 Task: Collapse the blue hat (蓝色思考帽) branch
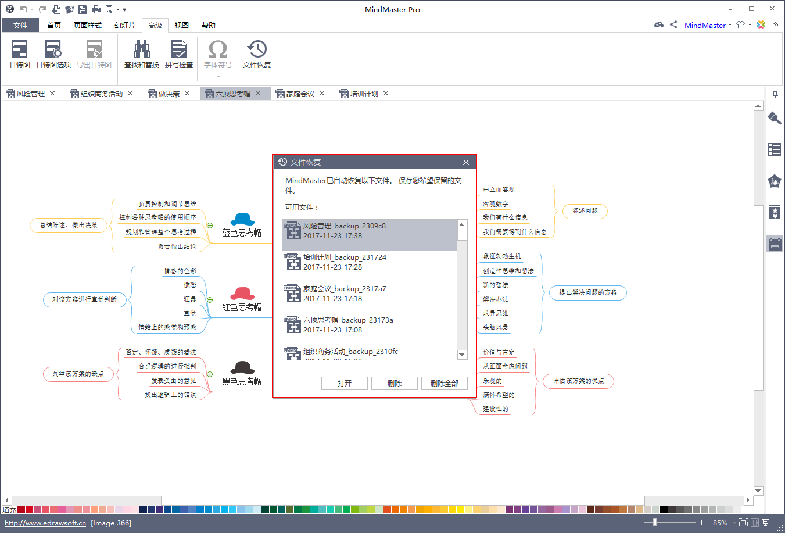(x=210, y=226)
